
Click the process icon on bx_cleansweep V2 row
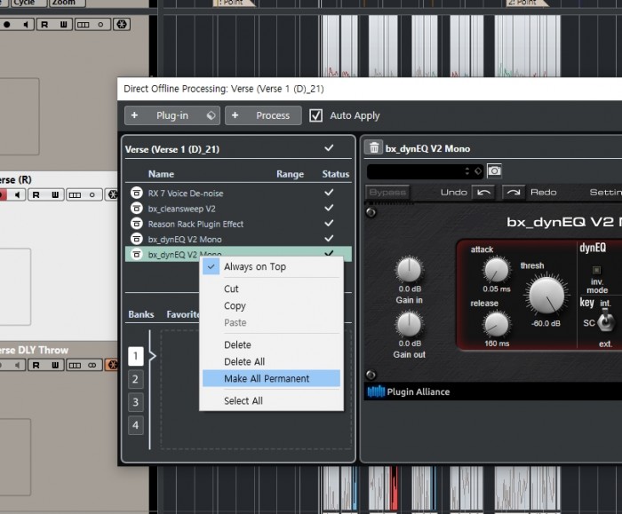coord(137,208)
